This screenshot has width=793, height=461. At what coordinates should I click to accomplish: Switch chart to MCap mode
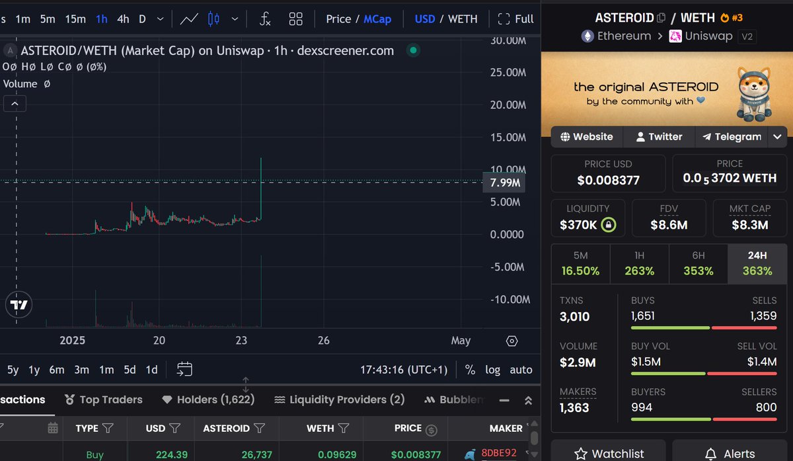tap(377, 19)
